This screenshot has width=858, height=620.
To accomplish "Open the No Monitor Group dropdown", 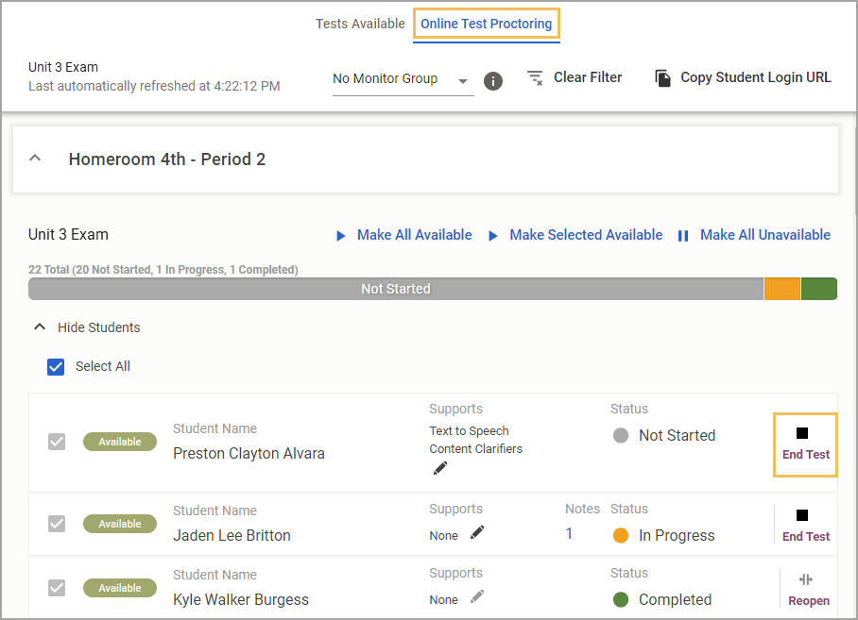I will pyautogui.click(x=403, y=79).
